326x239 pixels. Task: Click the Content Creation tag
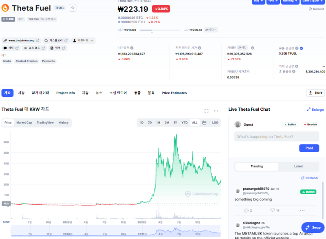pos(26,61)
